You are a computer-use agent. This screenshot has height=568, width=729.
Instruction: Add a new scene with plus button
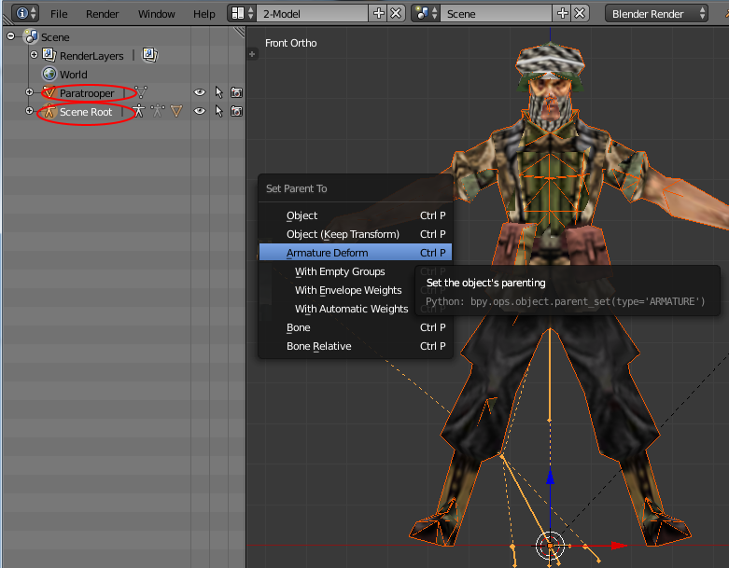coord(563,13)
